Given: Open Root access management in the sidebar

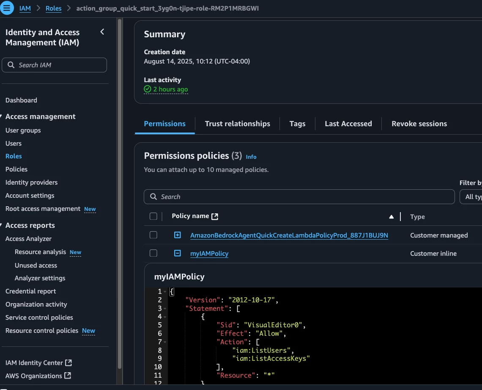Looking at the screenshot, I should tap(43, 209).
